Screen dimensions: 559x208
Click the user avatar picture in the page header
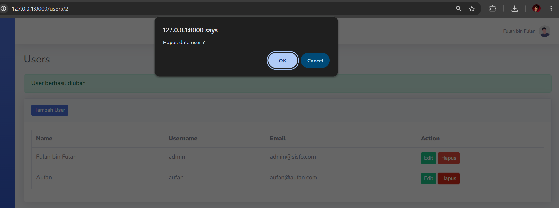click(x=545, y=31)
